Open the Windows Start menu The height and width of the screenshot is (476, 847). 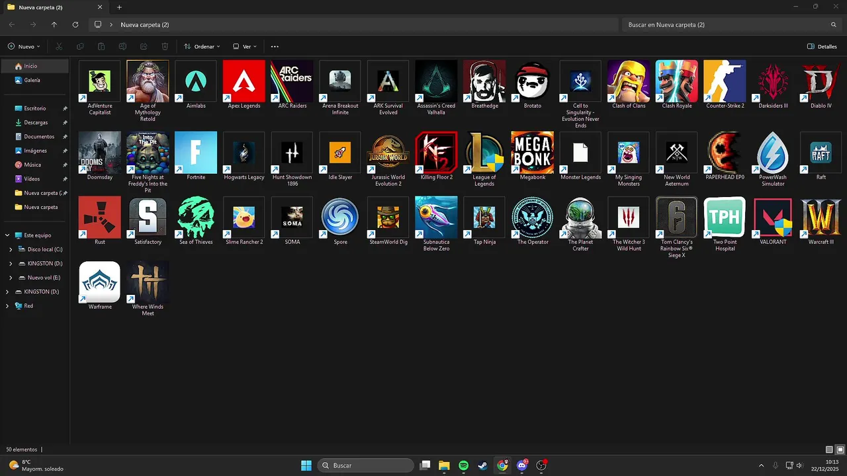(x=306, y=465)
